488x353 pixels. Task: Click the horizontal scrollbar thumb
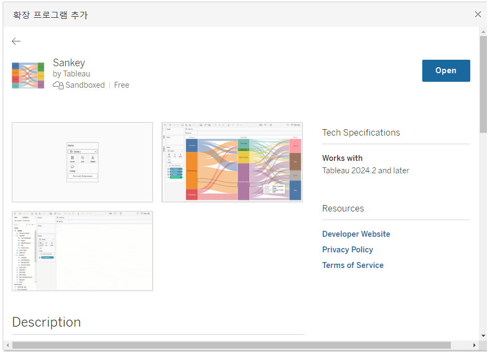[232, 345]
